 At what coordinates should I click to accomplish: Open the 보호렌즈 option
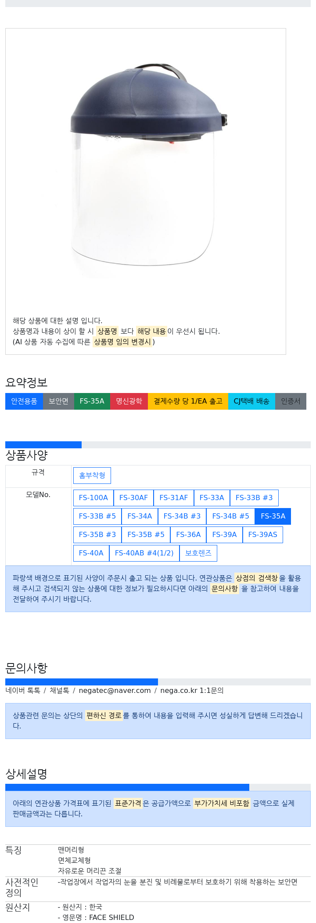coord(198,553)
